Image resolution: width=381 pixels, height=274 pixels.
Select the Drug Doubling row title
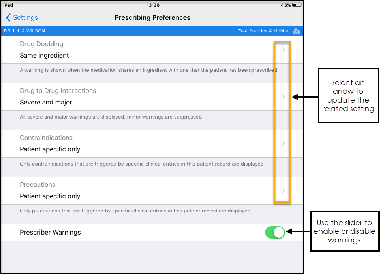point(41,44)
